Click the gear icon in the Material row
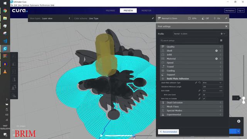This screenshot has height=139, width=247. [x=217, y=59]
